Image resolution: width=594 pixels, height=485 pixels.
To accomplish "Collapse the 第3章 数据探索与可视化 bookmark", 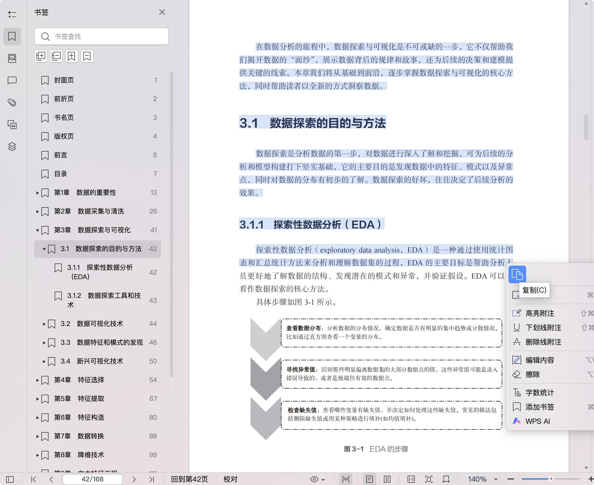I will tap(37, 230).
